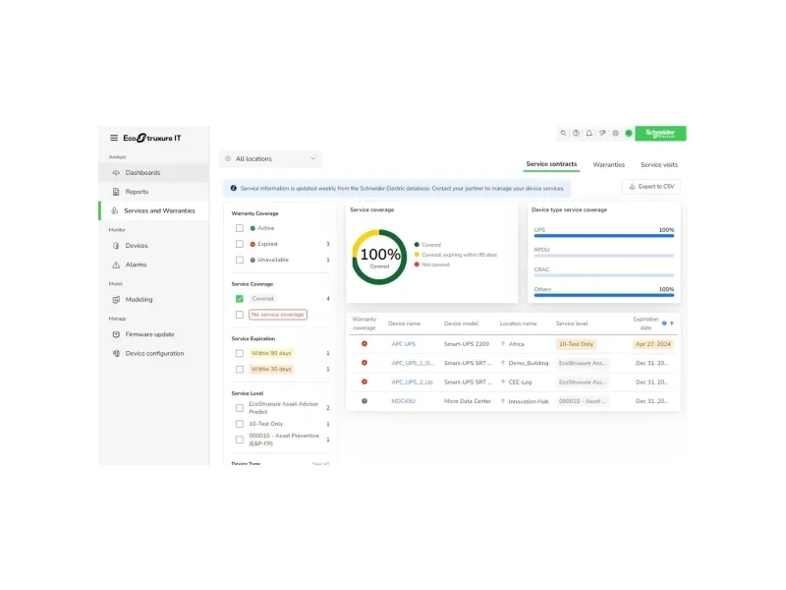Open the APC_UPS_2_Up device link
786x590 pixels.
[412, 382]
